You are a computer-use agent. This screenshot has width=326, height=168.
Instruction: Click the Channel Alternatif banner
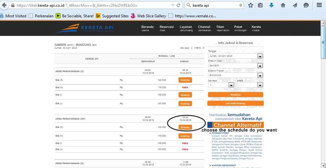pos(236,125)
